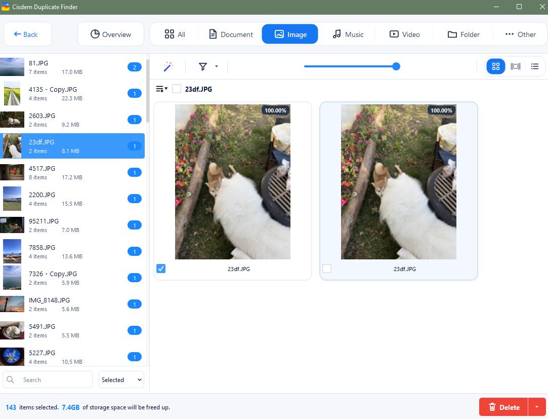The height and width of the screenshot is (419, 548).
Task: Click the magic wand auto-select icon
Action: (x=168, y=66)
